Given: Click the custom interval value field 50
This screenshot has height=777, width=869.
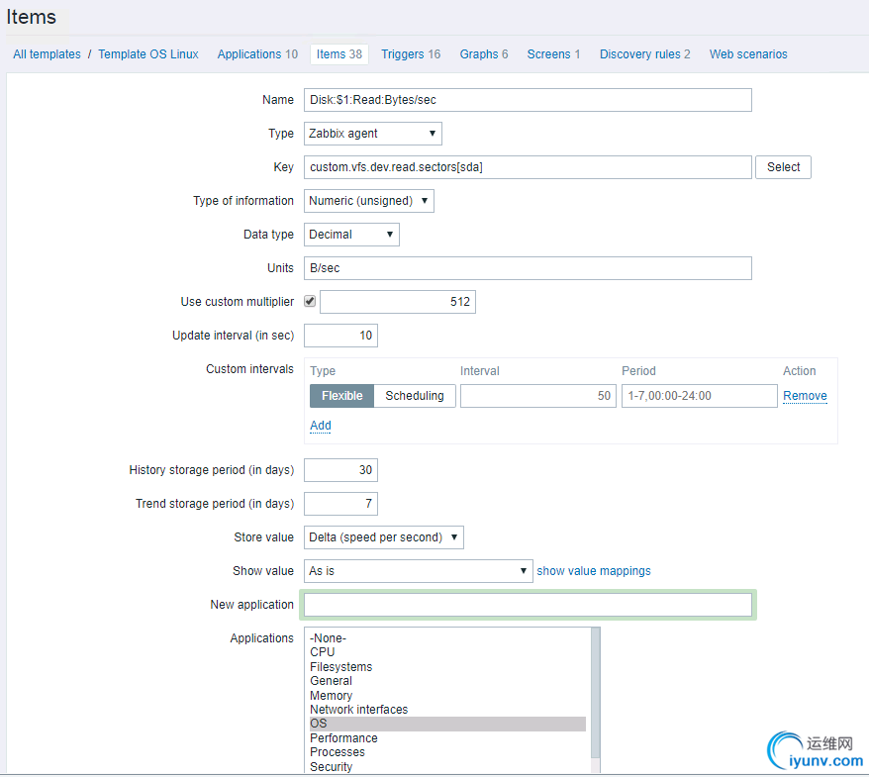Looking at the screenshot, I should point(538,396).
